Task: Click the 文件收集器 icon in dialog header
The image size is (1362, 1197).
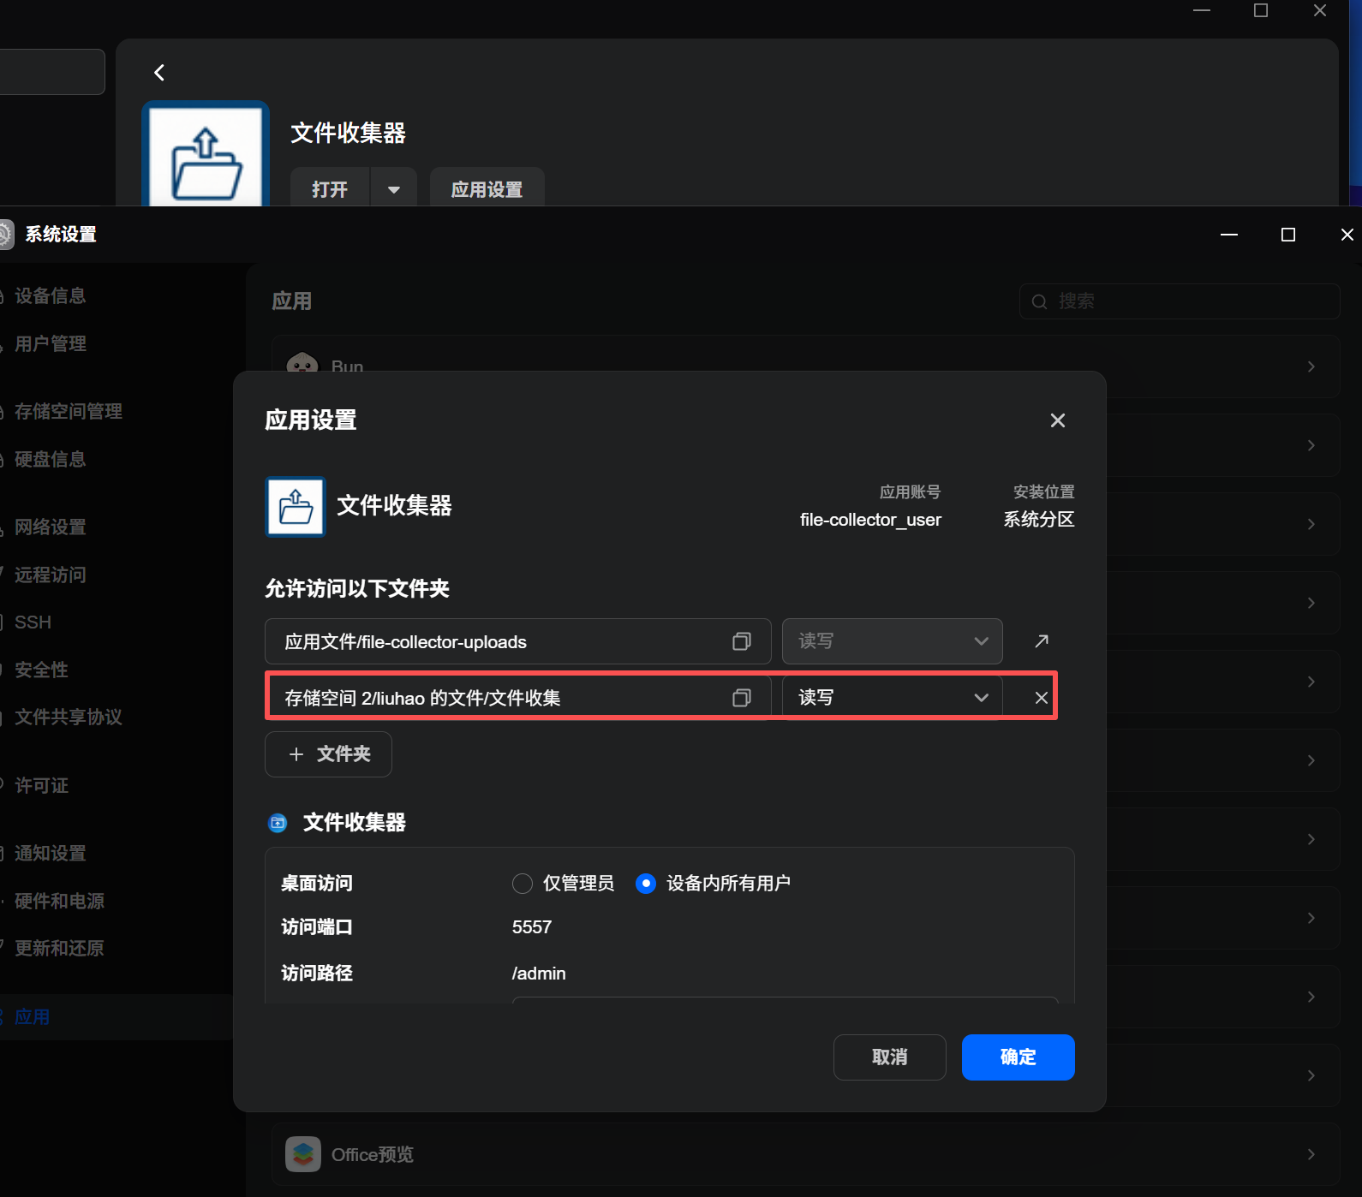Action: point(296,507)
